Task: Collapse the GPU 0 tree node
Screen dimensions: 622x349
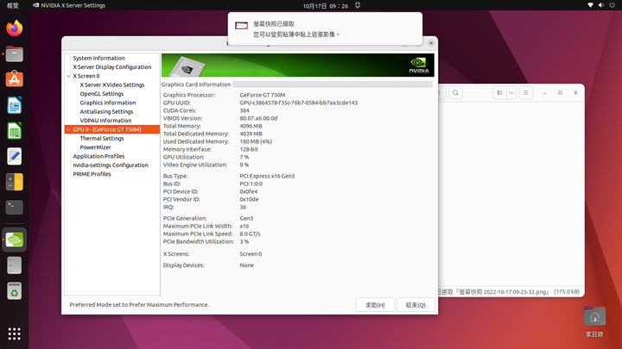Action: click(x=68, y=129)
